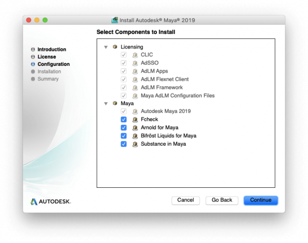
Task: Collapse the Licensing group
Action: tap(106, 47)
